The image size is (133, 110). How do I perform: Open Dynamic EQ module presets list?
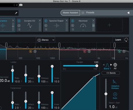point(19,30)
